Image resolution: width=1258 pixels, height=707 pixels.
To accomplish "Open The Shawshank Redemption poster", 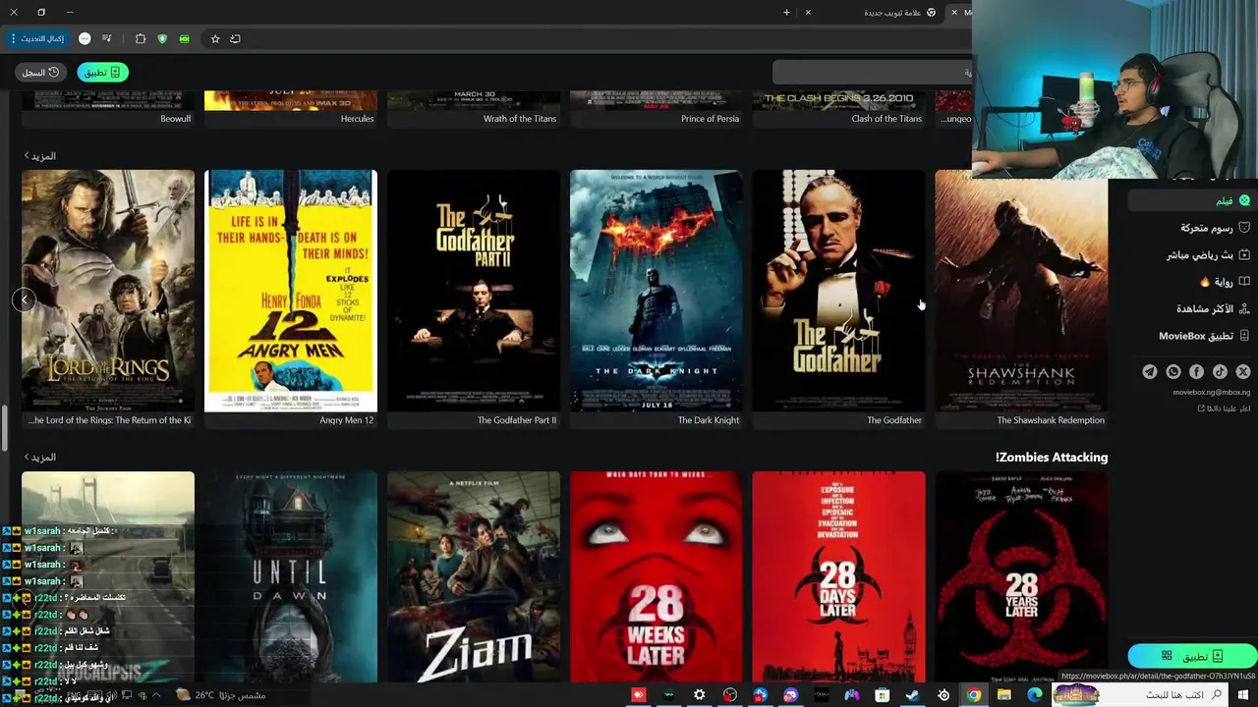I will 1021,291.
